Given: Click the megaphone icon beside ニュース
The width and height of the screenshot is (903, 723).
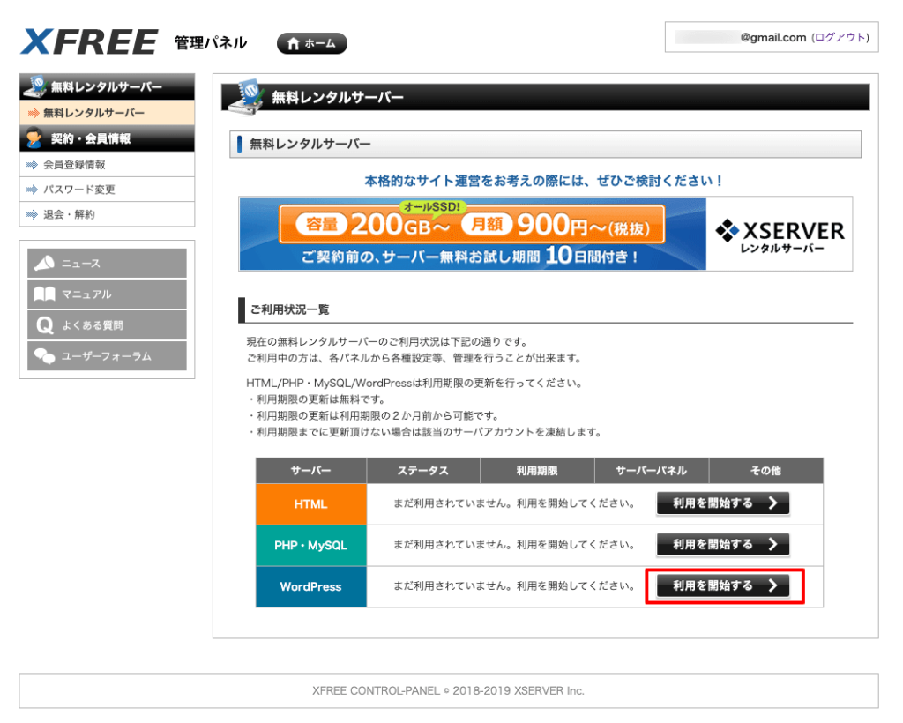Looking at the screenshot, I should coord(44,263).
